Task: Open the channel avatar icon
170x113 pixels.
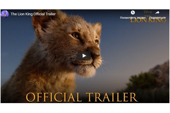Action: pyautogui.click(x=5, y=14)
